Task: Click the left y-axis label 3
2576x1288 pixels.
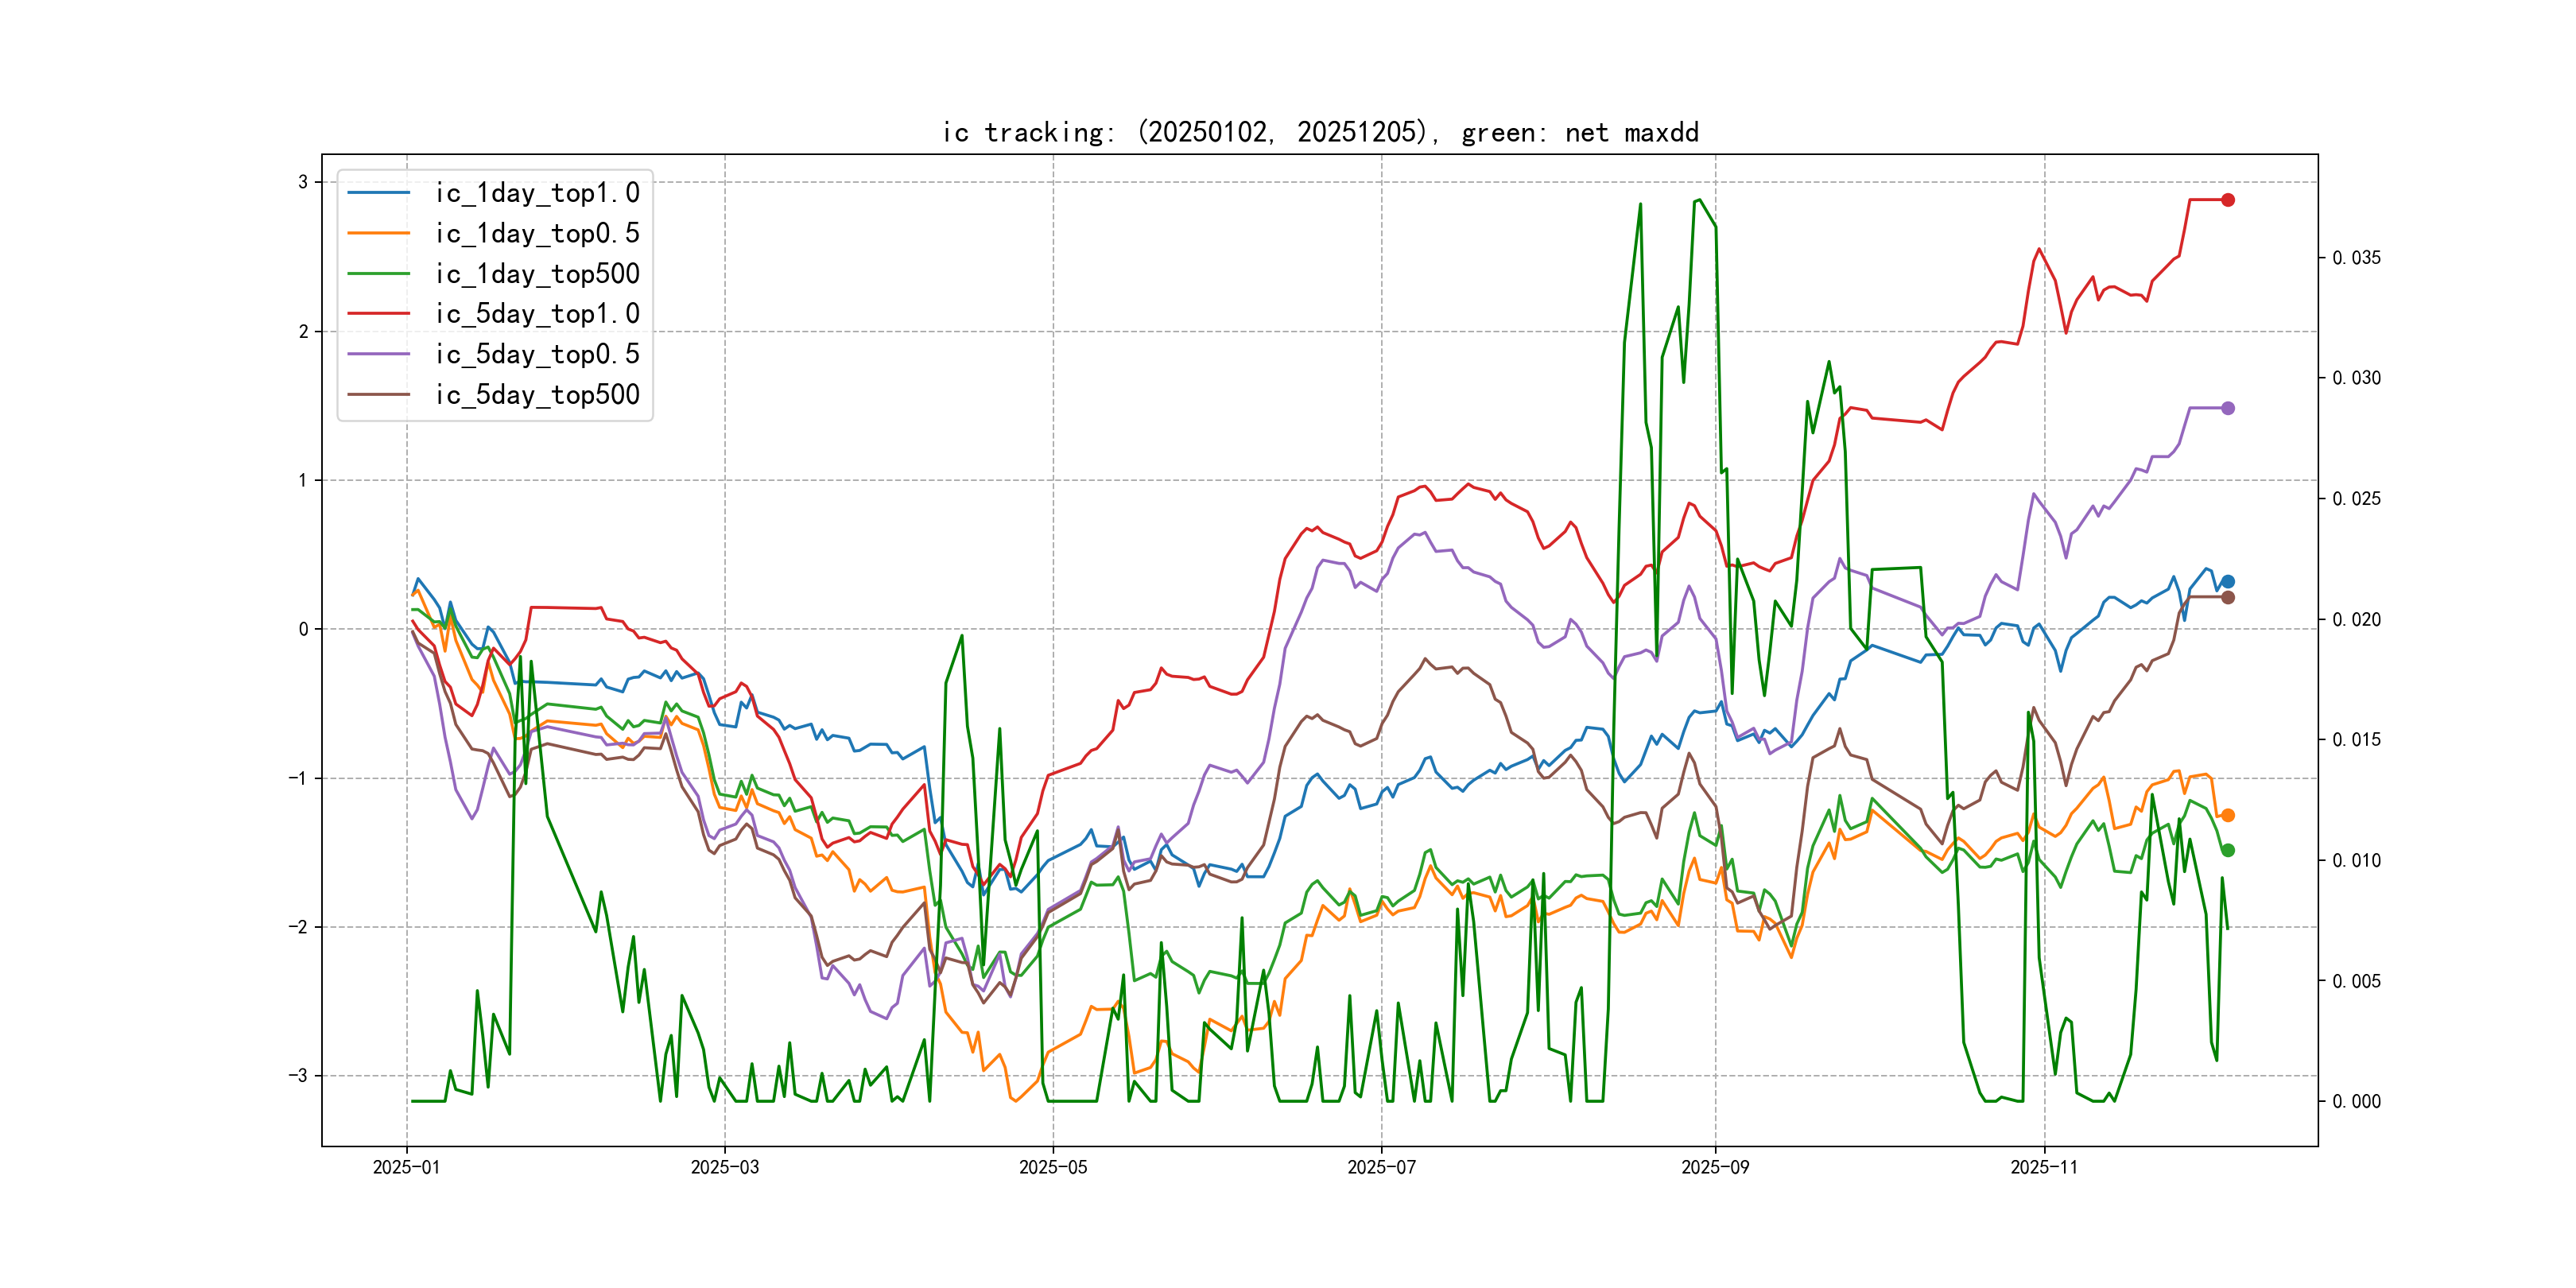Action: click(302, 182)
